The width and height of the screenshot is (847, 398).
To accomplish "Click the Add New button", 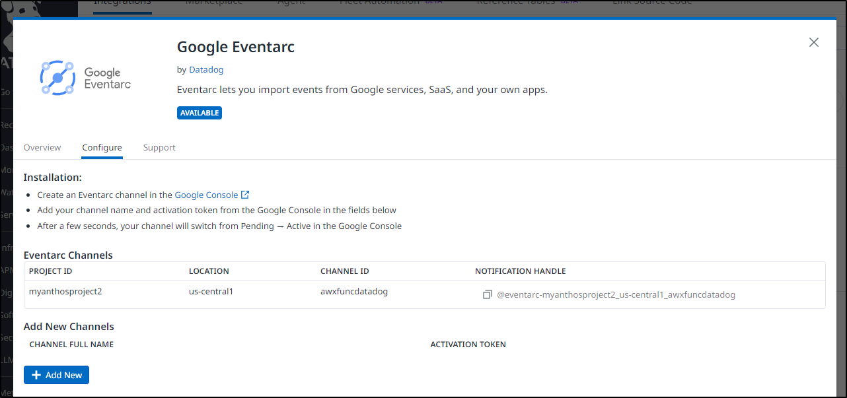I will (56, 375).
